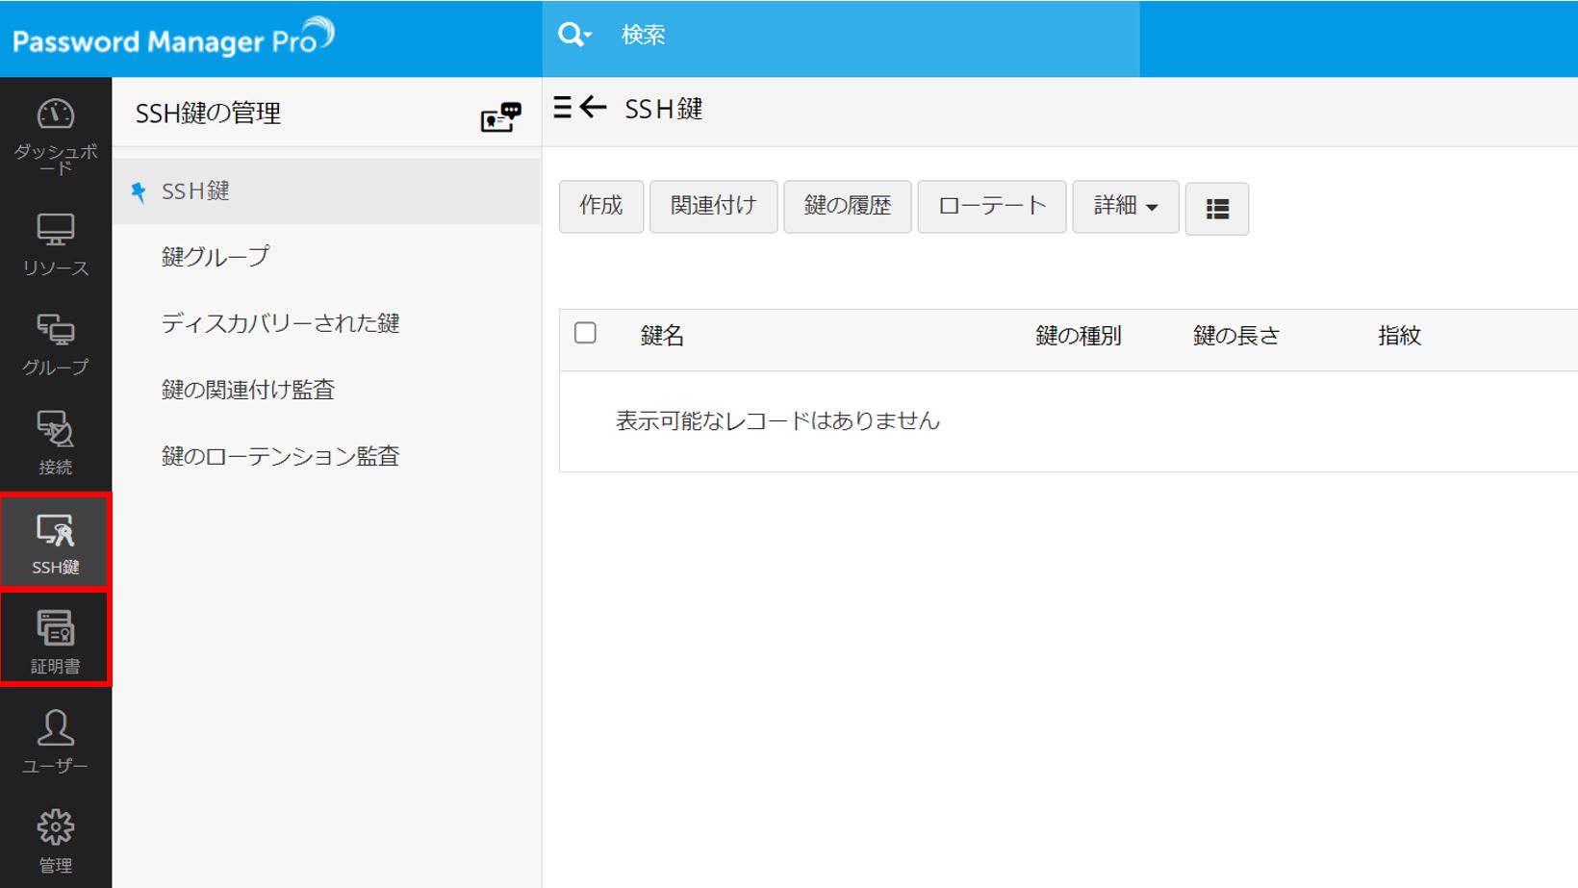Open the Dashboard (ダッシュボード) sidebar icon
The image size is (1578, 888).
(x=55, y=133)
